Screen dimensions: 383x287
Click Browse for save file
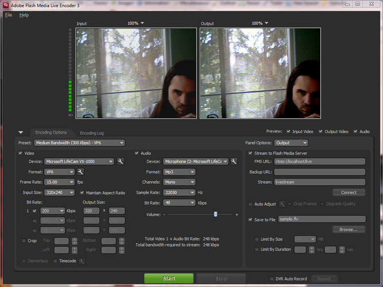pyautogui.click(x=349, y=229)
